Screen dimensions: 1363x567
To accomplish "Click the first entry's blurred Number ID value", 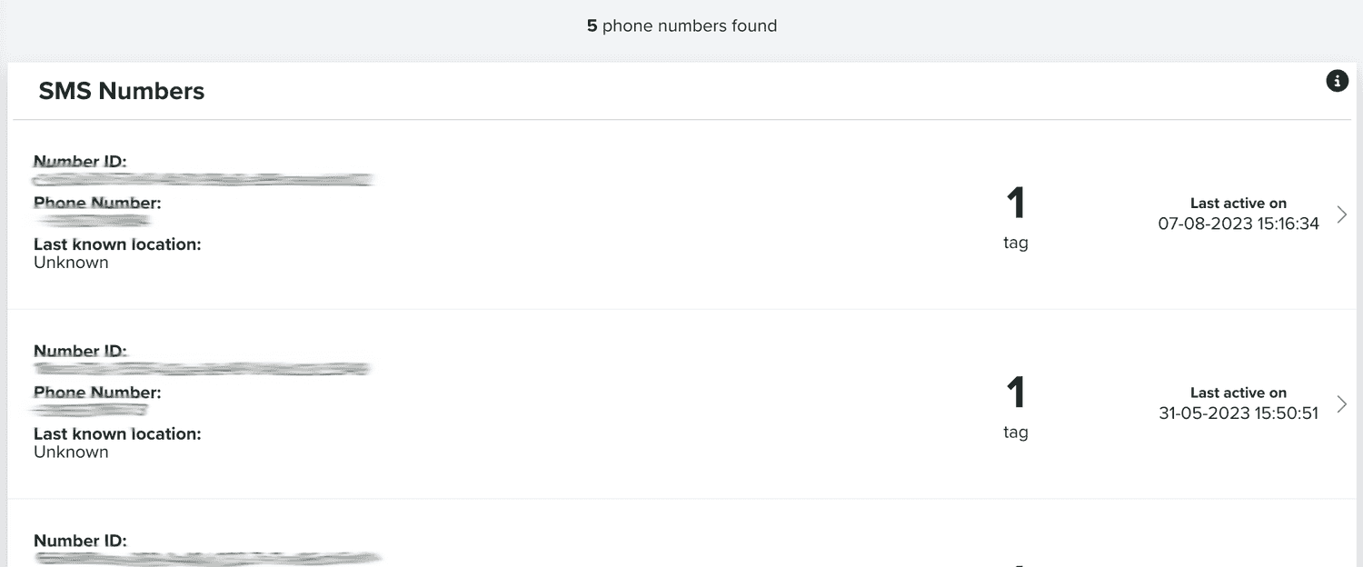I will click(204, 180).
